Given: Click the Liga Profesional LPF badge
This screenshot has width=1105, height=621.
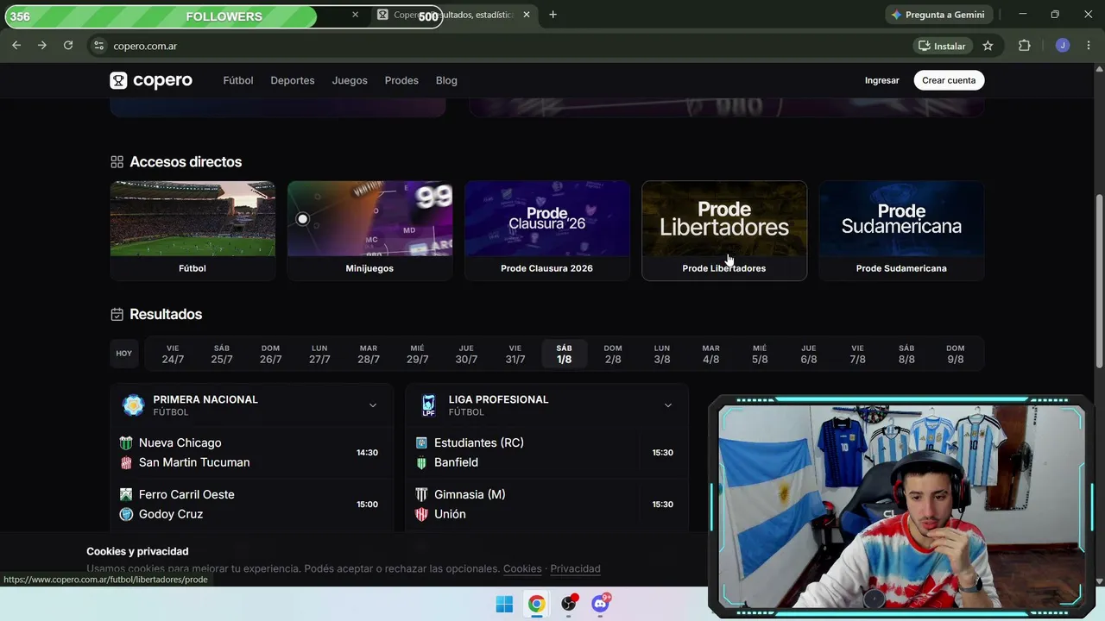Looking at the screenshot, I should [x=428, y=405].
